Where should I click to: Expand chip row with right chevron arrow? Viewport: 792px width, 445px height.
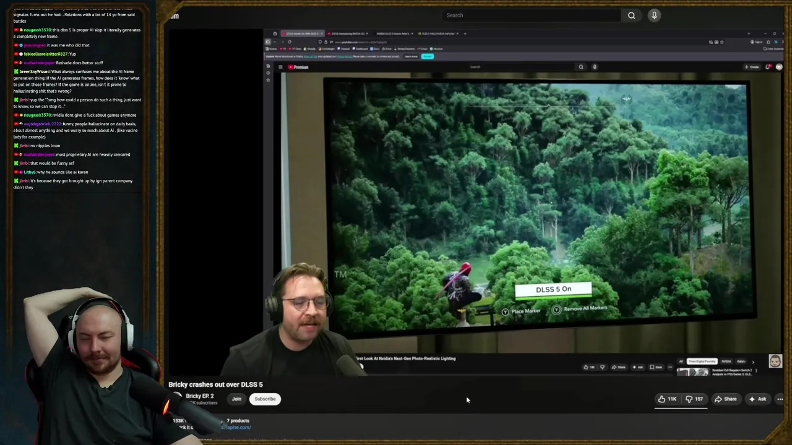pyautogui.click(x=753, y=362)
